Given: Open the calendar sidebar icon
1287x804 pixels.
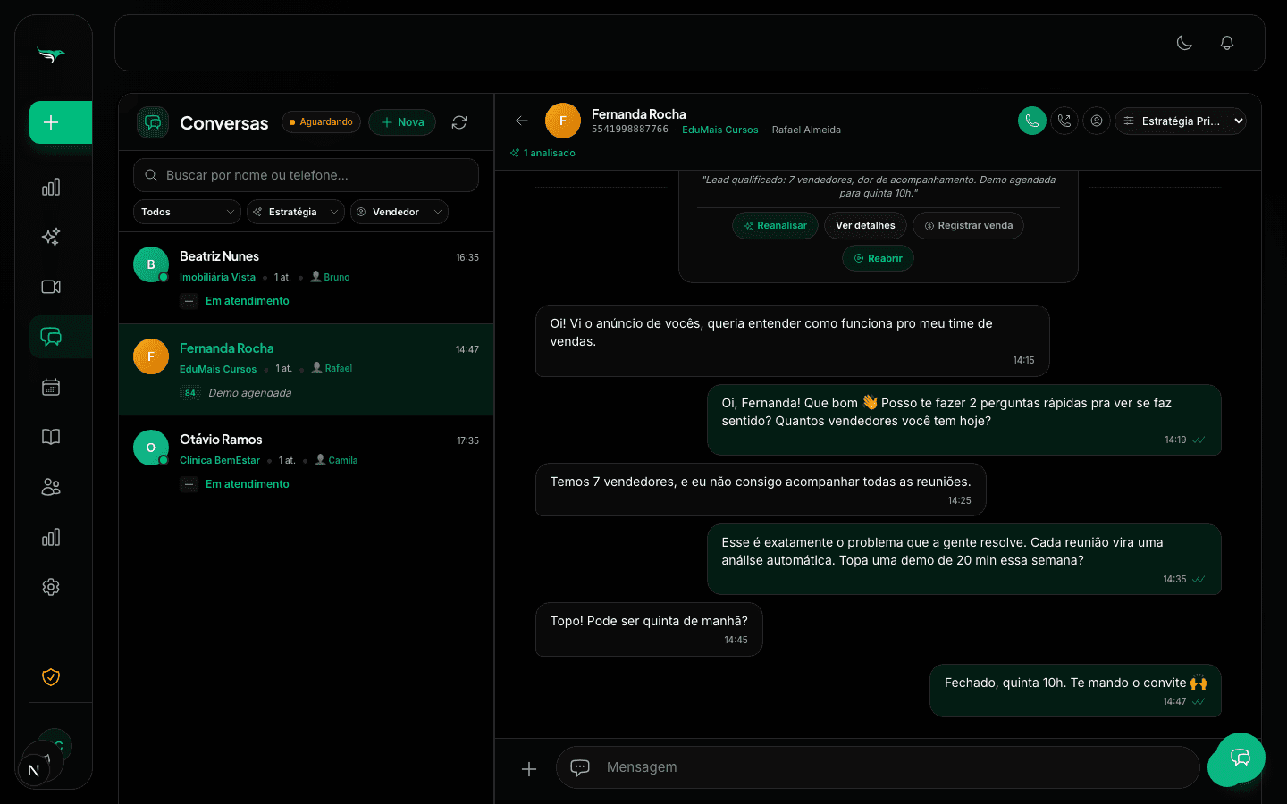Looking at the screenshot, I should 51,387.
